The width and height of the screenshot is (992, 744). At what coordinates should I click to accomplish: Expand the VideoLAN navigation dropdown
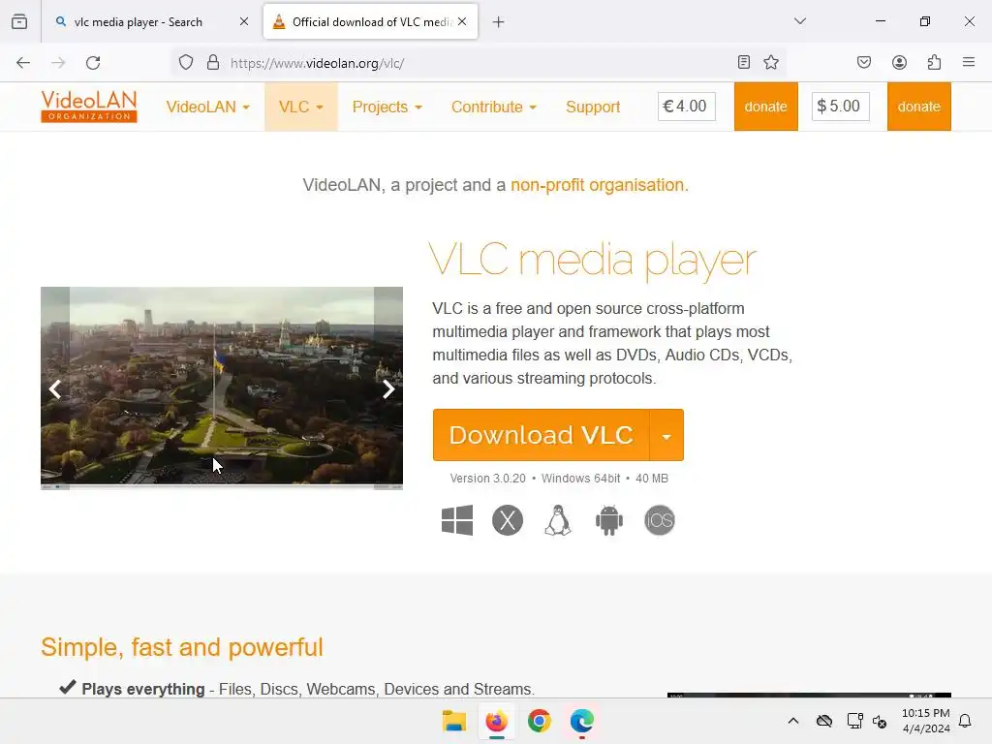[208, 107]
